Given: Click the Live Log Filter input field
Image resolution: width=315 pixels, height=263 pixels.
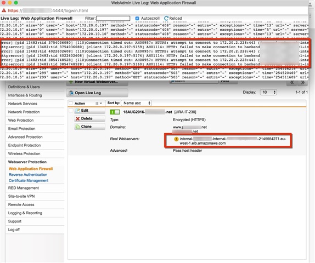Looking at the screenshot, I should coord(113,18).
